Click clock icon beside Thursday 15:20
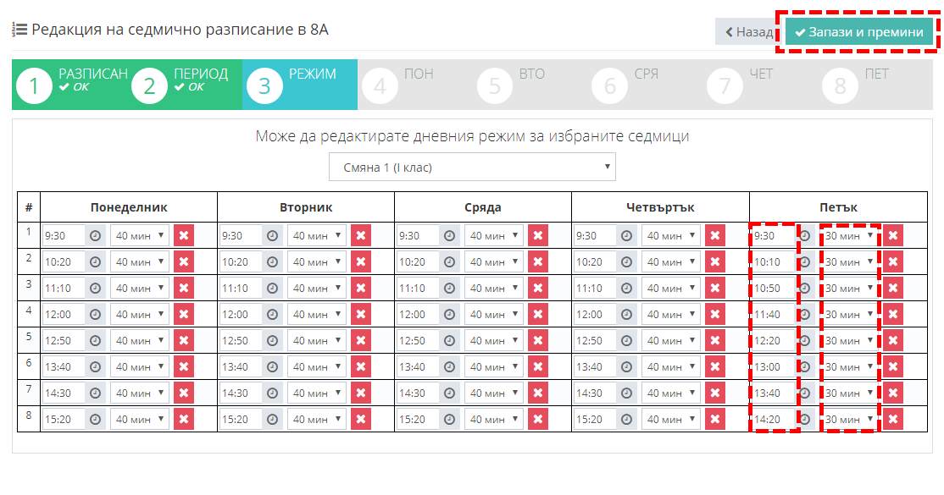This screenshot has height=495, width=944. click(x=627, y=420)
